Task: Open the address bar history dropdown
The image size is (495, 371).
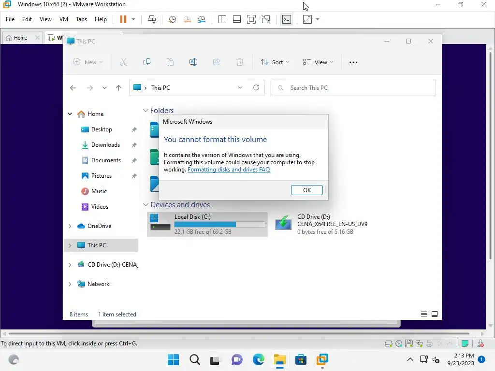Action: [240, 87]
